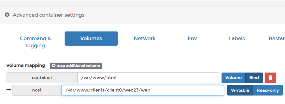Click the plus icon on map additional volume

[x=54, y=66]
